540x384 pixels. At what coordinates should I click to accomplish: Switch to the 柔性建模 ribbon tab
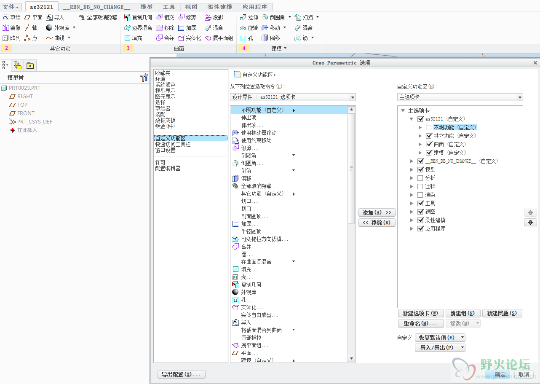click(x=220, y=7)
